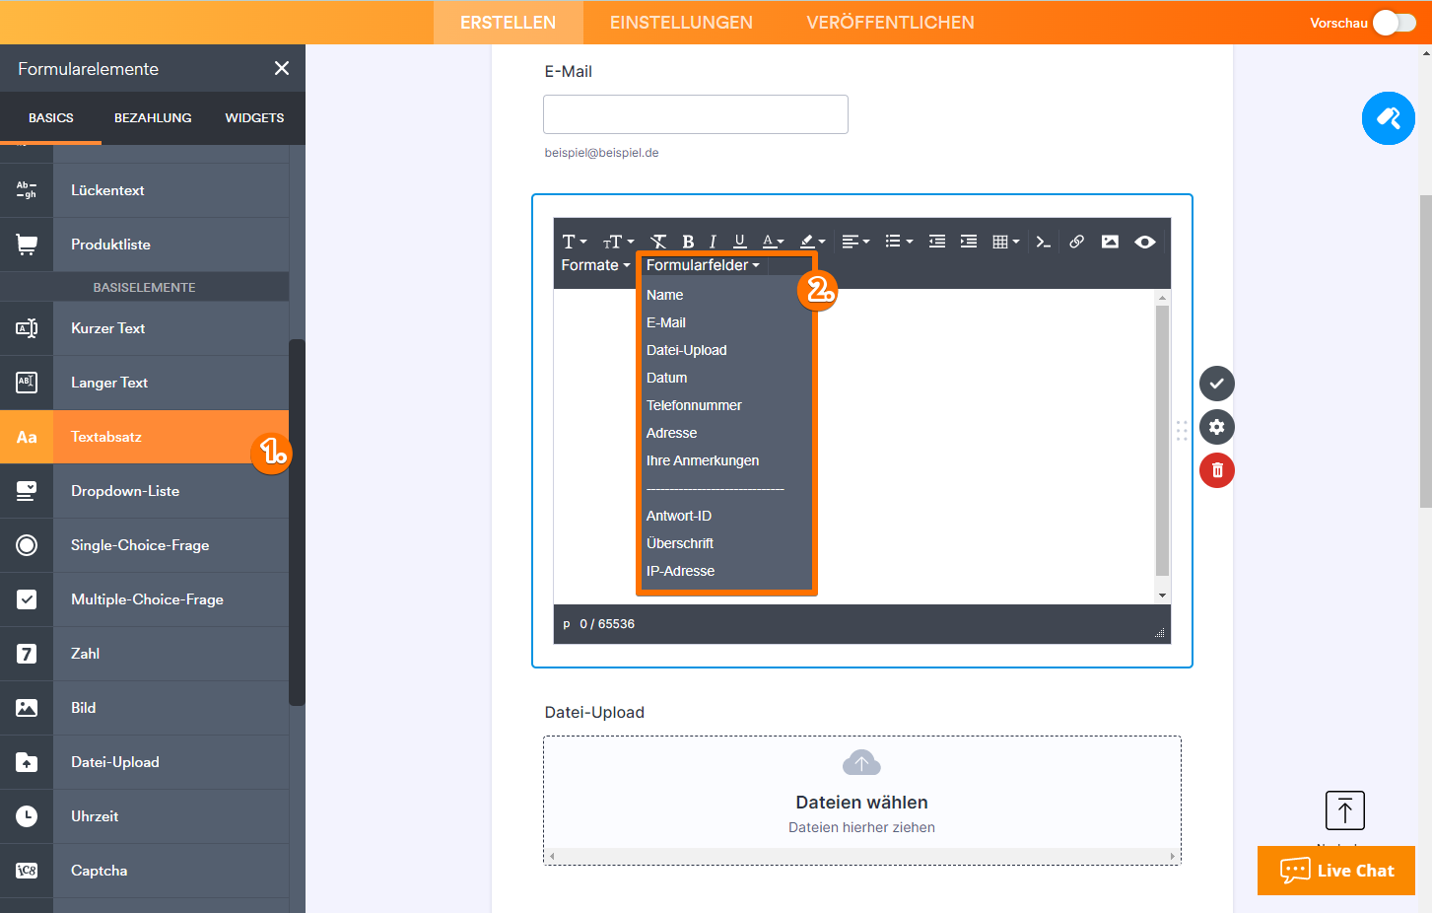Toggle editor preview with the eye icon
The image size is (1432, 913).
pos(1144,242)
